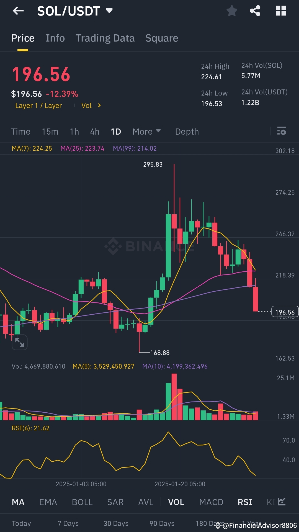Switch to the Depth view
Screen dimensions: 299x532
click(187, 132)
